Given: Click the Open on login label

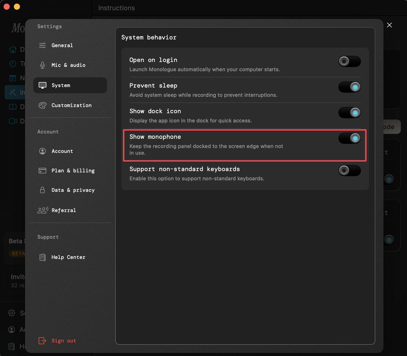Looking at the screenshot, I should tap(153, 60).
